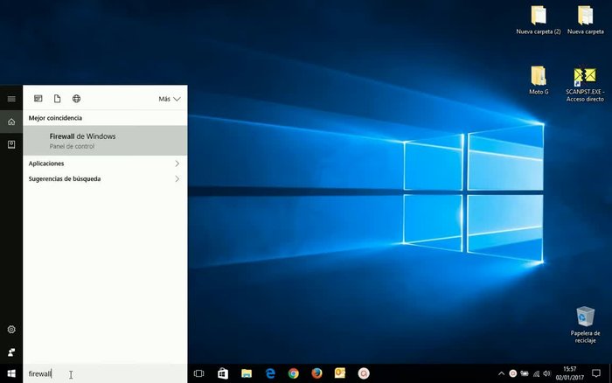Open Task View on the taskbar
The height and width of the screenshot is (383, 612).
click(198, 373)
